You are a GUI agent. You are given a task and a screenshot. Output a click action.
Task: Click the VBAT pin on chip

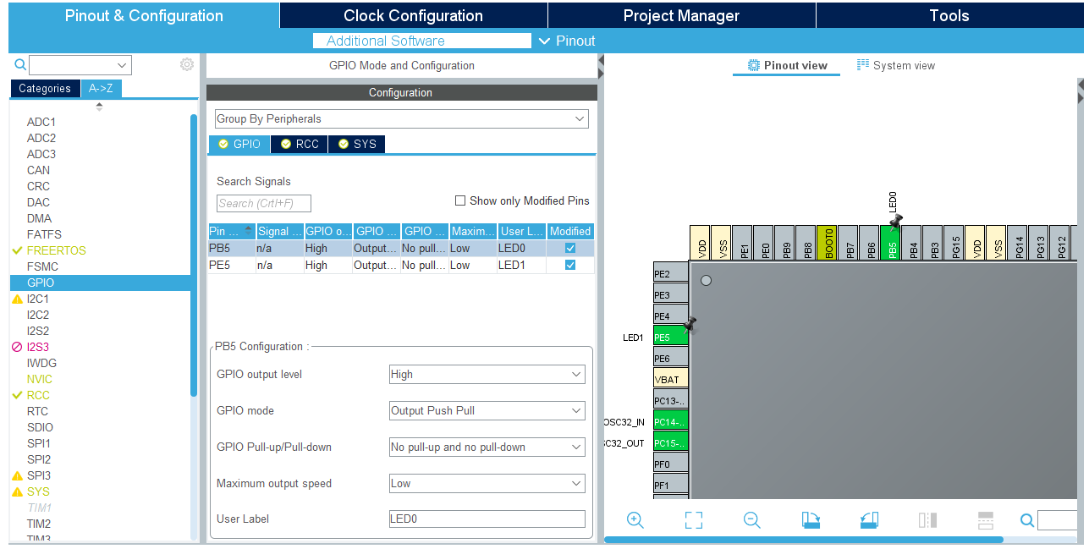point(671,379)
